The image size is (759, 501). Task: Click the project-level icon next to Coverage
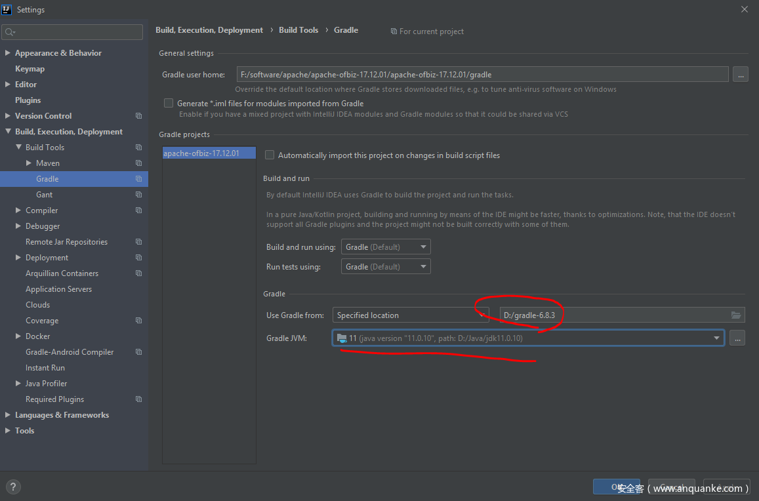point(139,321)
